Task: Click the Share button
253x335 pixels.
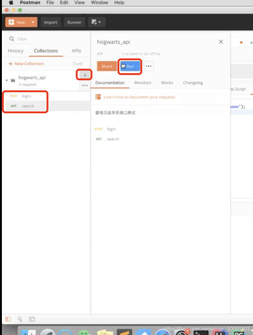Action: [x=107, y=66]
